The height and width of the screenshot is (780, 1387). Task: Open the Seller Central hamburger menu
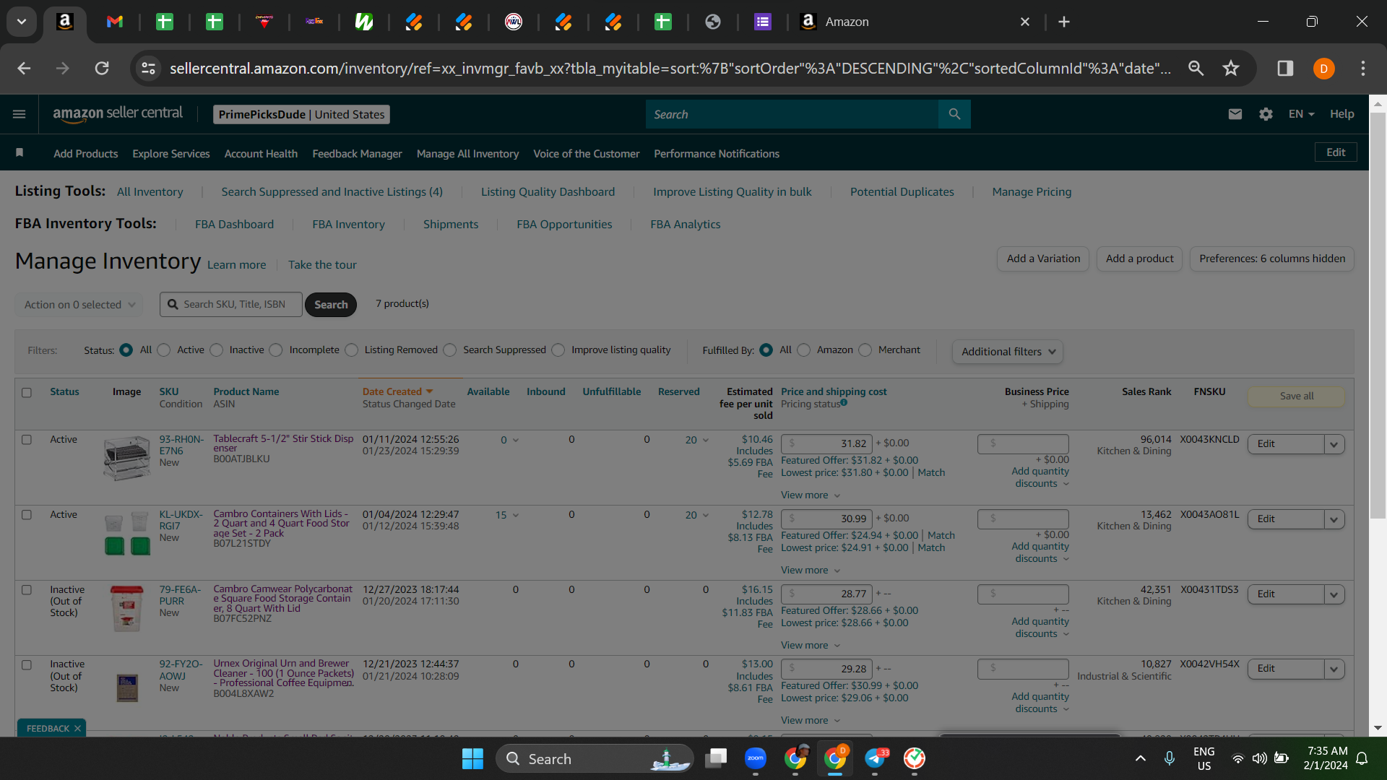(20, 114)
